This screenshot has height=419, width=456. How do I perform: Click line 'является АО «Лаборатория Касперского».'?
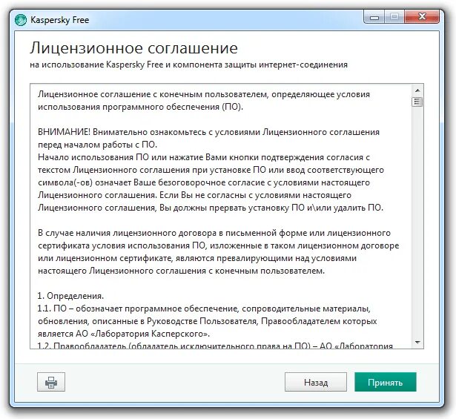coord(124,334)
